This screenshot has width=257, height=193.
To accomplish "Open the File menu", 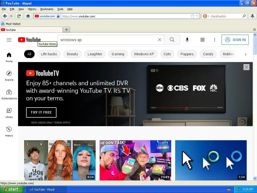I will 4,9.
